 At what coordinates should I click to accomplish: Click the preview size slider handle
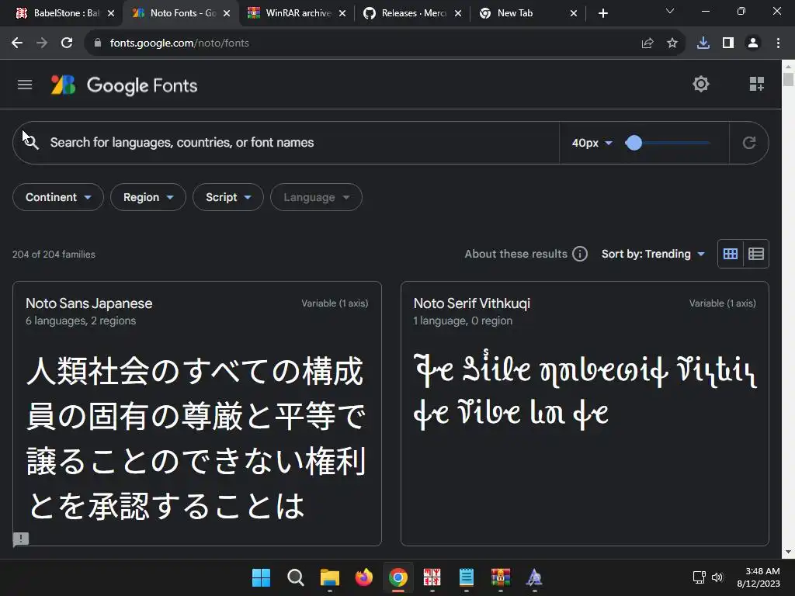(x=634, y=143)
